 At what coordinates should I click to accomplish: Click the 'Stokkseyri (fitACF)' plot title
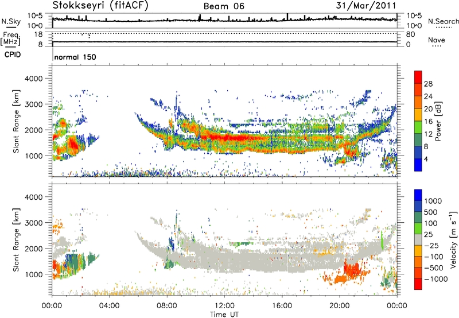tap(100, 5)
